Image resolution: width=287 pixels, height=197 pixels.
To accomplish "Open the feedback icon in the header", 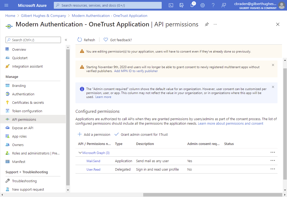I will 223,5.
